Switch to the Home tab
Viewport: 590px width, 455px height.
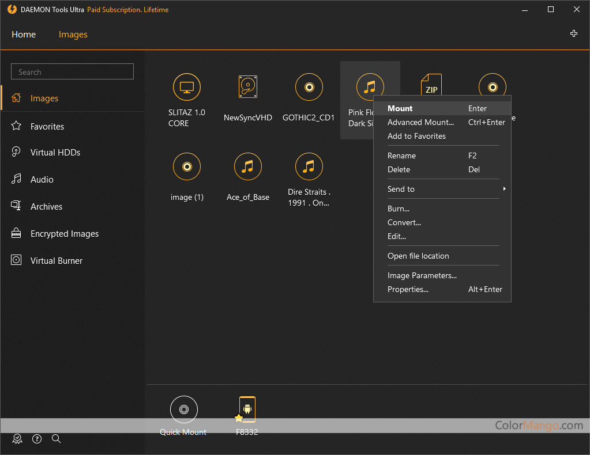click(24, 35)
